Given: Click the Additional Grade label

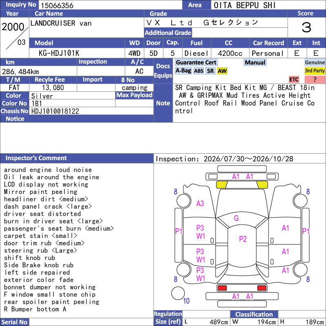Looking at the screenshot, I should tap(168, 33).
